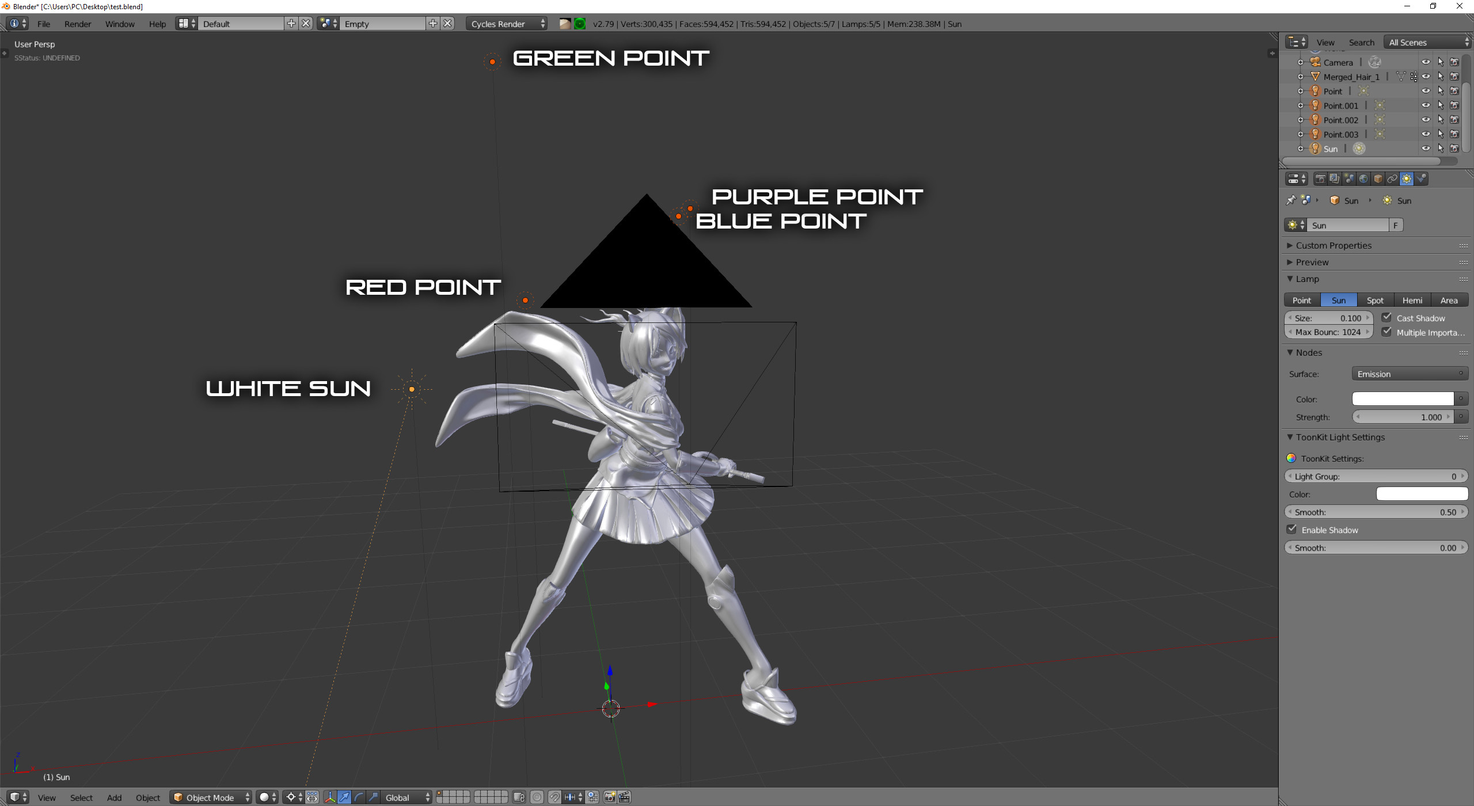Open the Render properties tab
Image resolution: width=1474 pixels, height=806 pixels.
1320,178
